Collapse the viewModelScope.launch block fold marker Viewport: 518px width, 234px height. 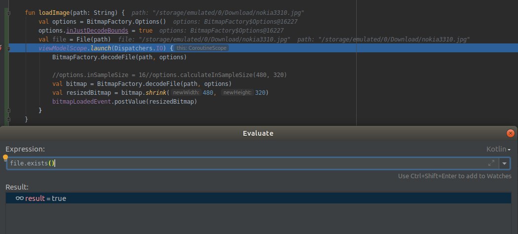[8, 48]
